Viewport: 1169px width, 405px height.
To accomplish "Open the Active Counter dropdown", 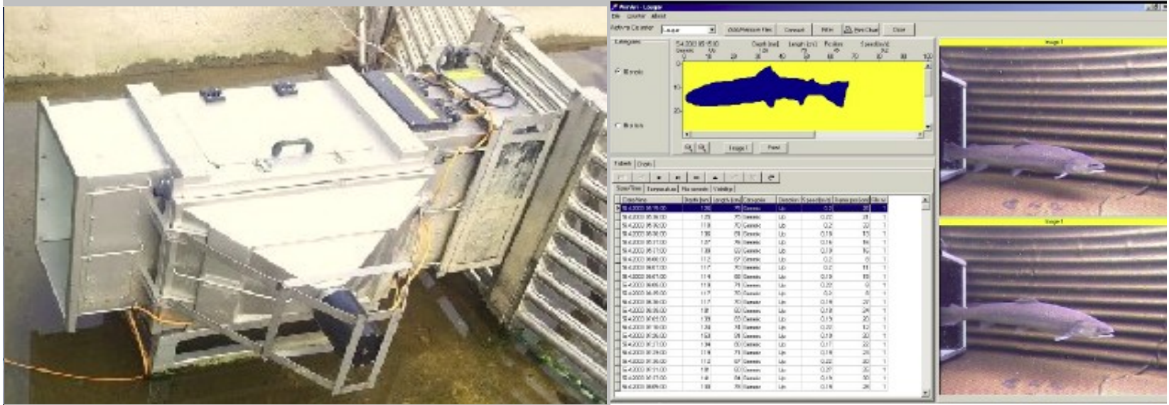I will click(x=711, y=30).
